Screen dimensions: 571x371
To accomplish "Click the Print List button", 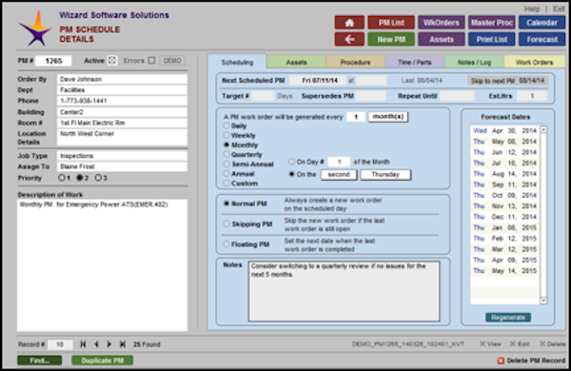I will click(492, 39).
